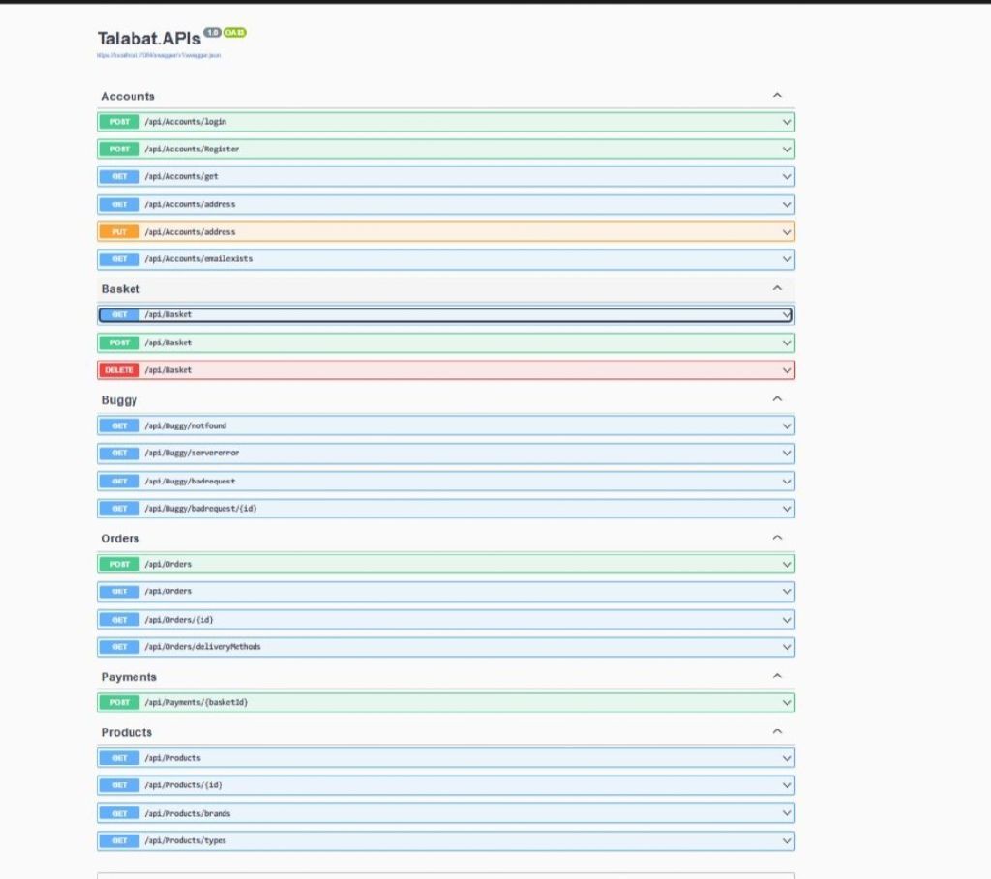
Task: Click the DELETE badge for /api/Basket
Action: click(120, 370)
